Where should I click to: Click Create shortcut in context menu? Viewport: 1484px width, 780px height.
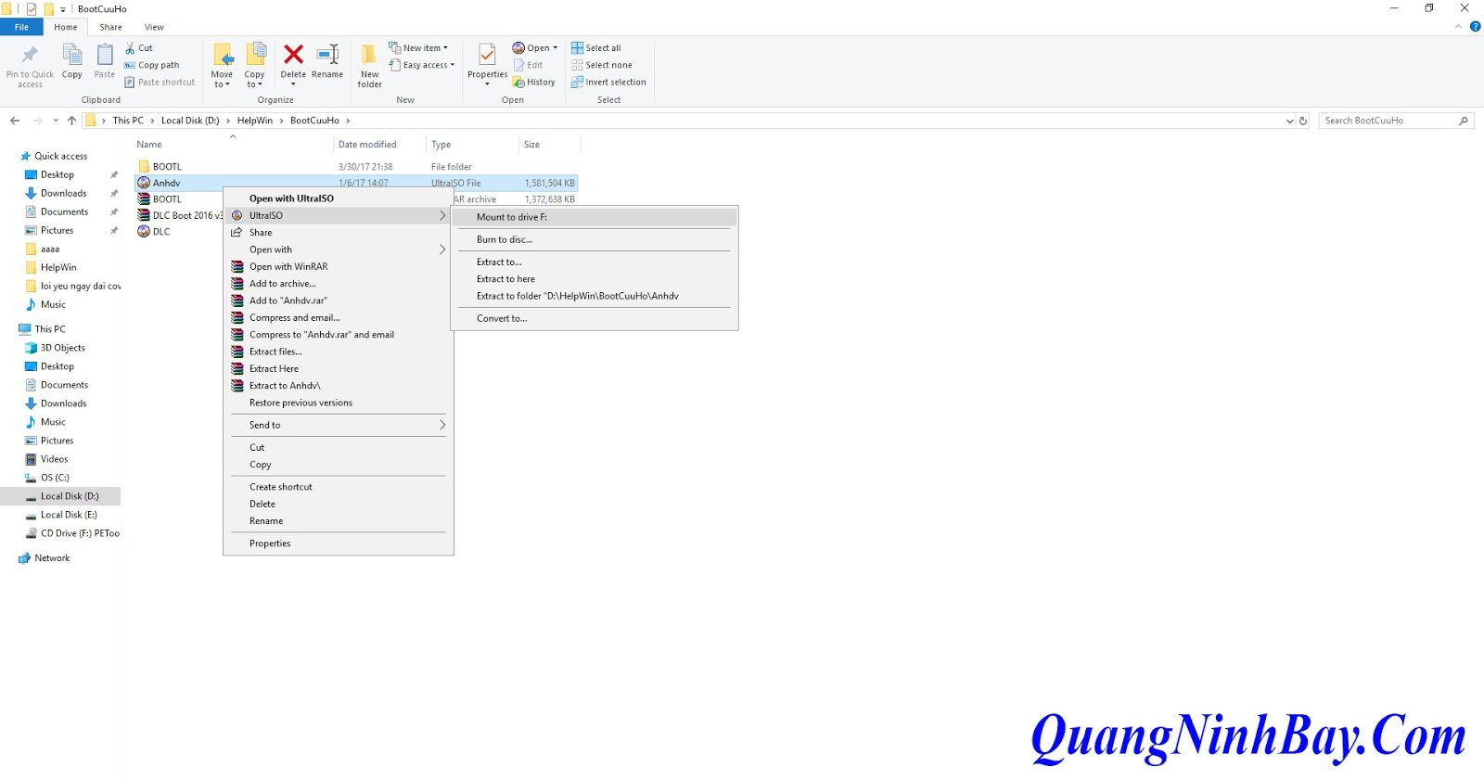[339, 487]
